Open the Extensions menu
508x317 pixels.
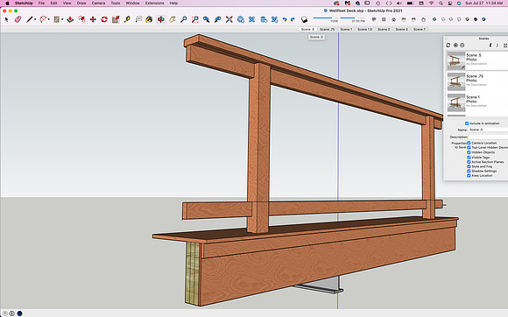154,3
